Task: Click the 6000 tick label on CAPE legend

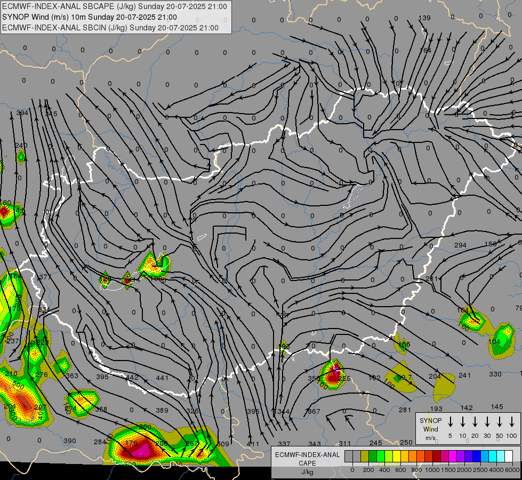Action: 513,470
